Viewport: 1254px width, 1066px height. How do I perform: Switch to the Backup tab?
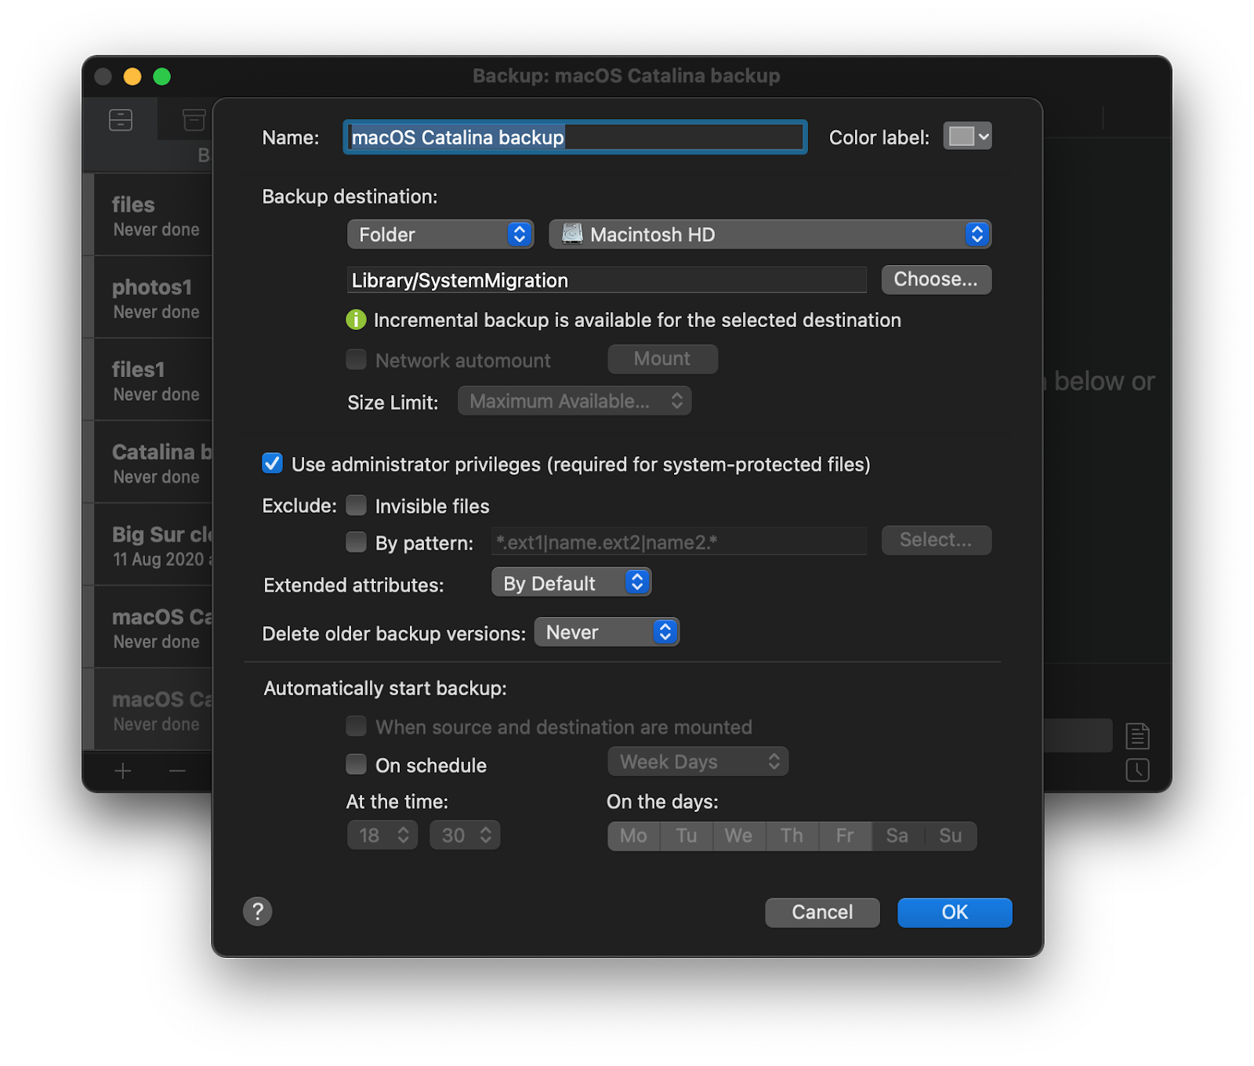click(121, 119)
